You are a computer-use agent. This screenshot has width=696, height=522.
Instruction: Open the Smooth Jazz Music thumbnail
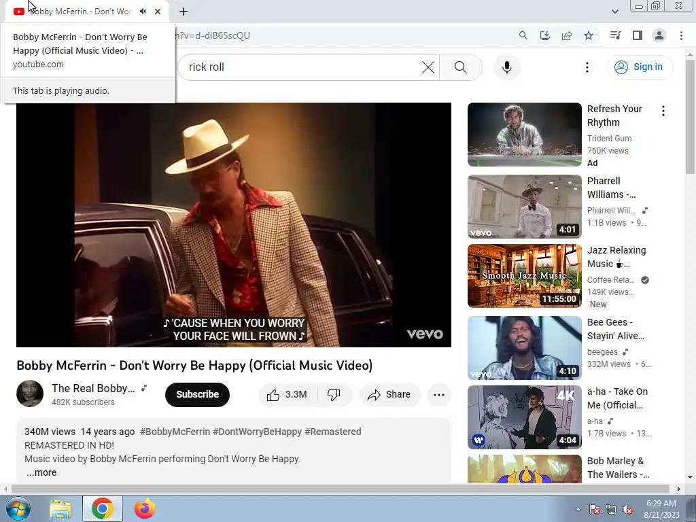[x=524, y=276]
